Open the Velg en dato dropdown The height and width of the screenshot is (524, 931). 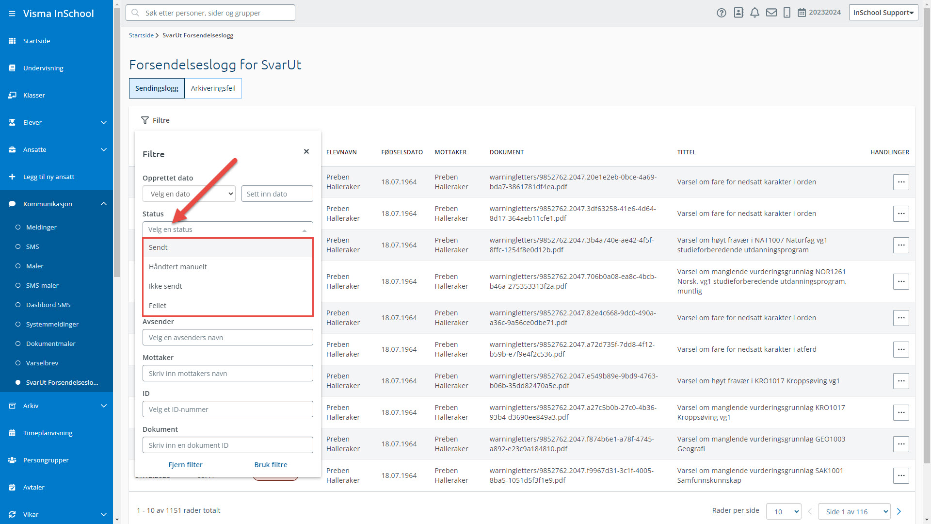click(189, 194)
